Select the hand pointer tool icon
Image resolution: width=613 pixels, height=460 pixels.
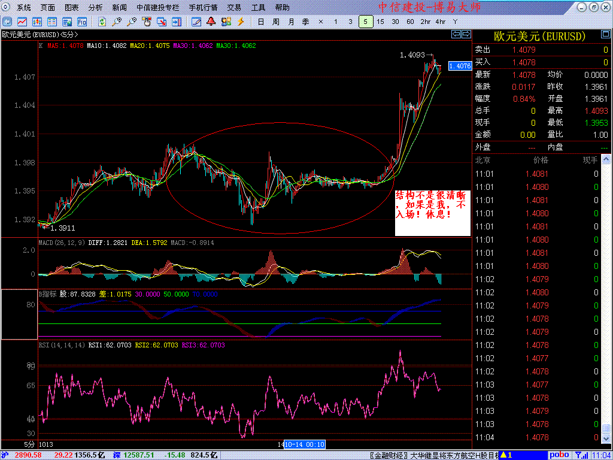147,22
